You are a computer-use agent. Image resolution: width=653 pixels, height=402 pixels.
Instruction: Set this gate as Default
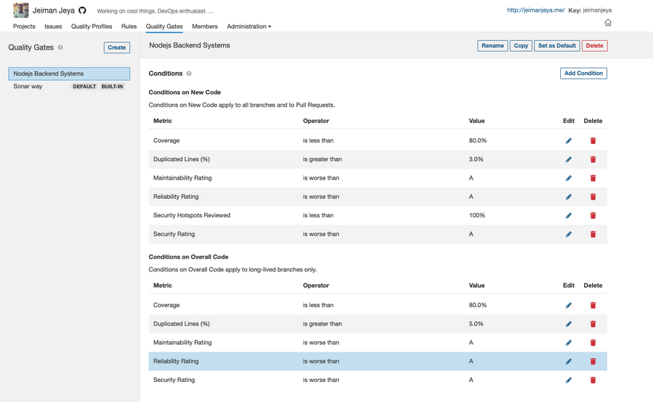point(557,46)
